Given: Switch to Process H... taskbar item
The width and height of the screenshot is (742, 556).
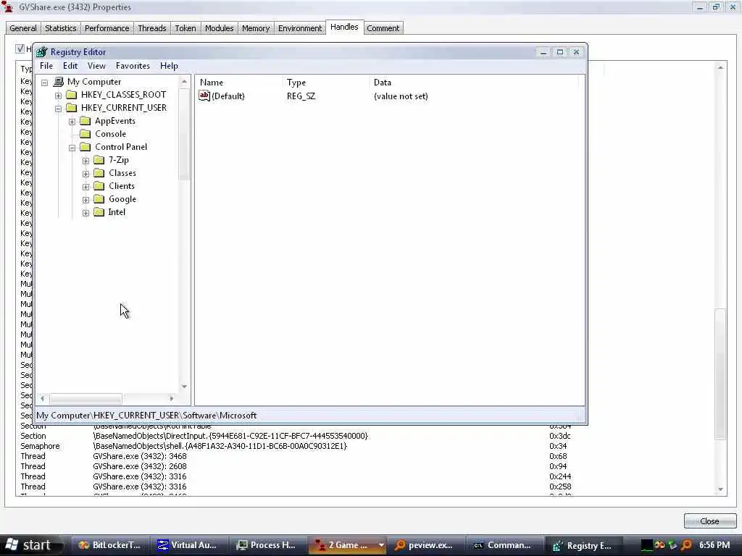Looking at the screenshot, I should [267, 545].
